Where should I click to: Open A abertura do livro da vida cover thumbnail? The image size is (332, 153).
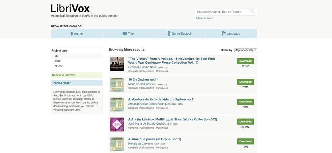pyautogui.click(x=117, y=104)
